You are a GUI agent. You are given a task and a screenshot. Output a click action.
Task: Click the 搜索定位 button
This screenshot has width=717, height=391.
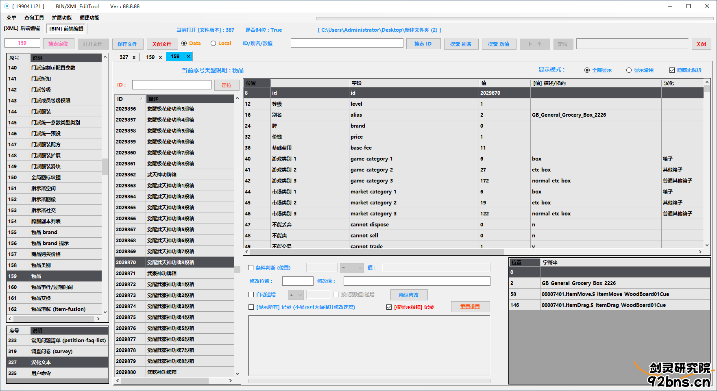click(58, 44)
